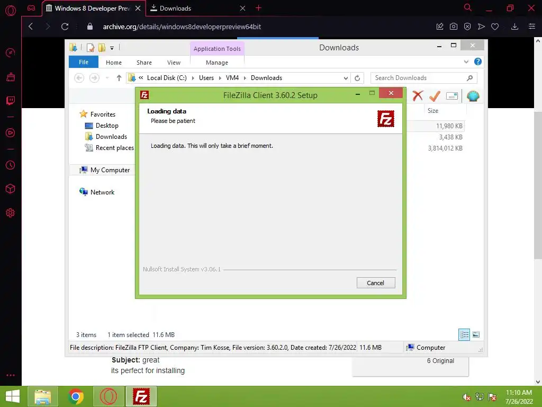Click the three-dots sidebar setup icon
Viewport: 542px width, 407px height.
coord(11,375)
